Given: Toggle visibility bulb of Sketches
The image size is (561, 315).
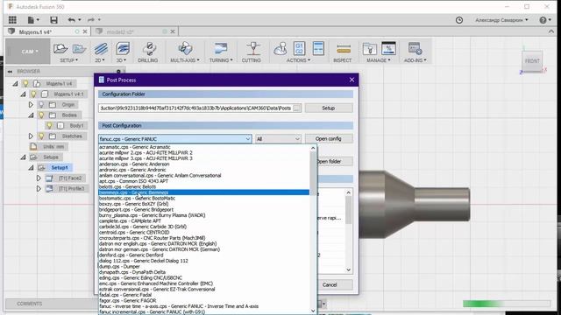Looking at the screenshot, I should click(41, 136).
